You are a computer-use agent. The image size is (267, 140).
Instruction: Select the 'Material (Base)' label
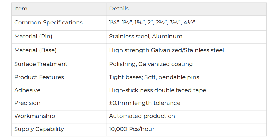(x=35, y=50)
